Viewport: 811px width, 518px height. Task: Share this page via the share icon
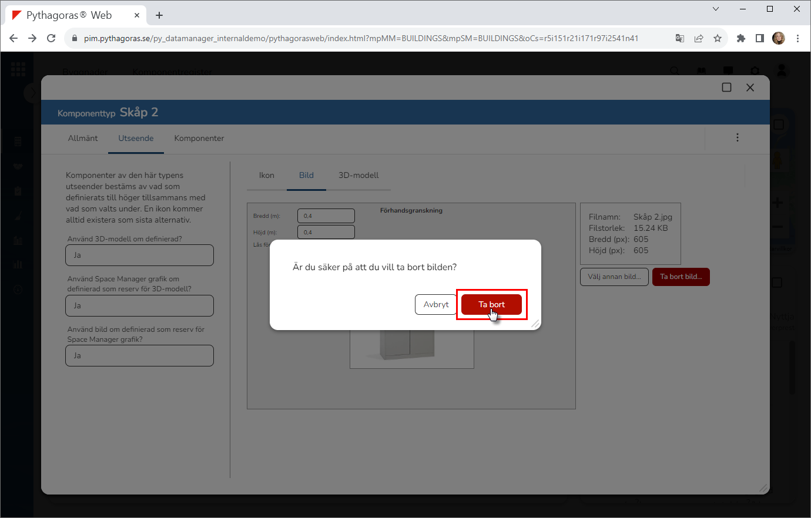[x=699, y=38]
